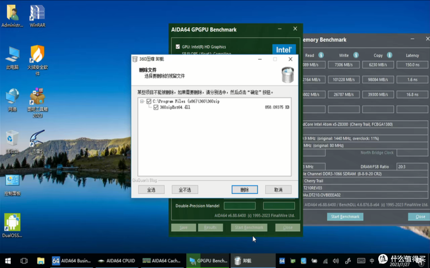This screenshot has width=430, height=268.
Task: Launch the 迅雷5 desktop shortcut
Action: point(37,142)
